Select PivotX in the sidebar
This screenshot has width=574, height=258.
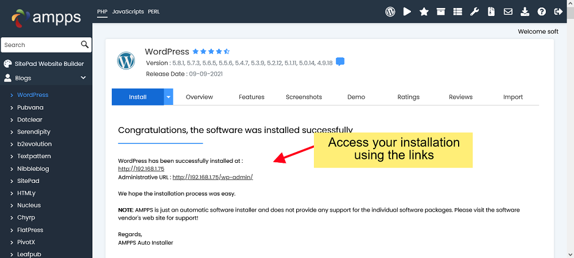click(x=26, y=242)
